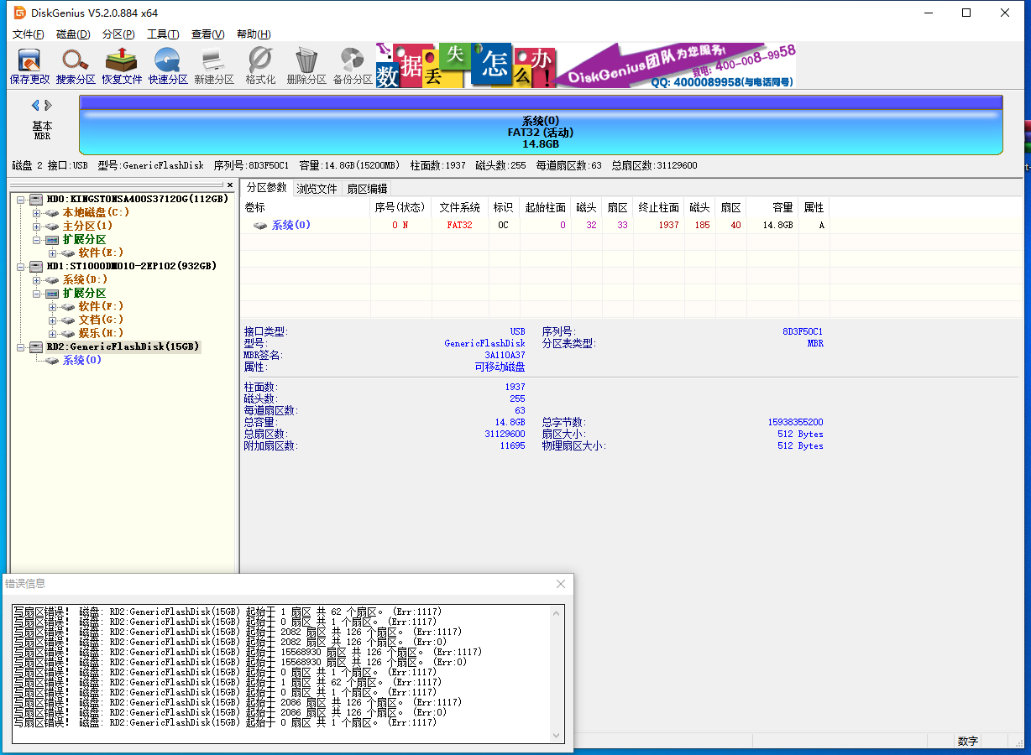Click the DiskGenius advertisement banner

[x=585, y=65]
